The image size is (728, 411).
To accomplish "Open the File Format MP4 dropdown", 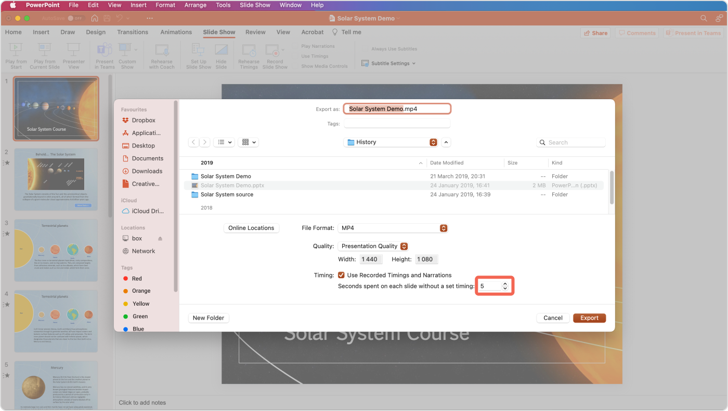I will 393,228.
